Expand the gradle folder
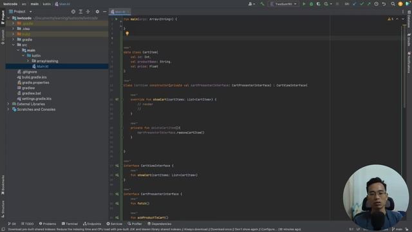This screenshot has height=232, width=412. click(14, 39)
